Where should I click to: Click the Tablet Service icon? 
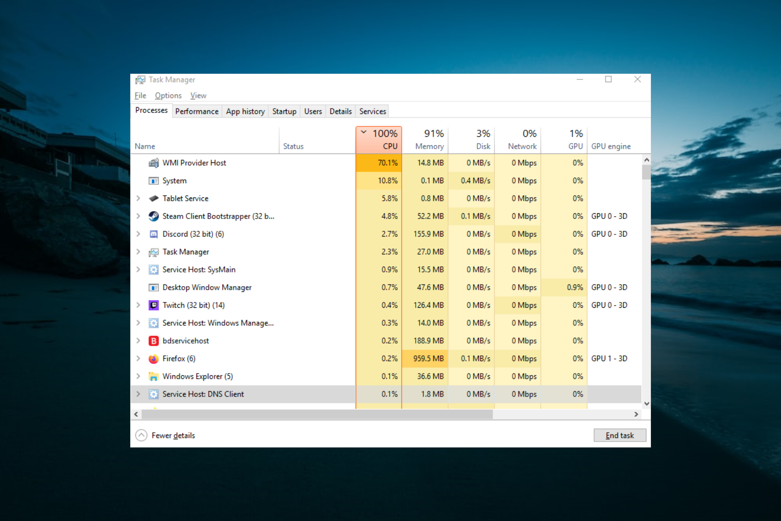coord(154,199)
